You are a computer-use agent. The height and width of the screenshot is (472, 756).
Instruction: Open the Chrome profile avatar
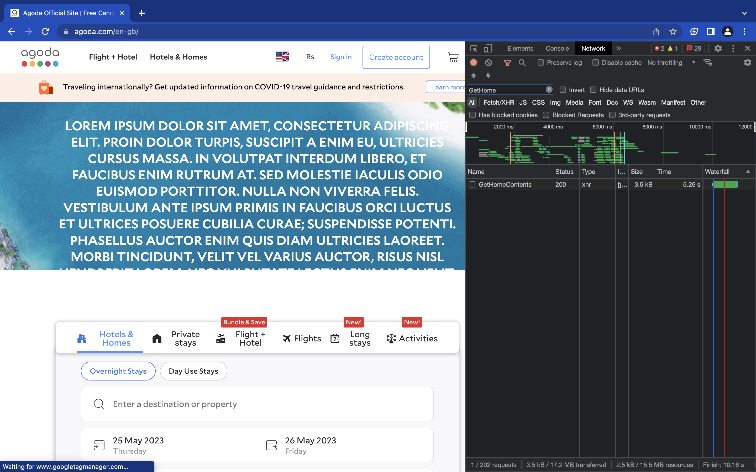tap(728, 31)
